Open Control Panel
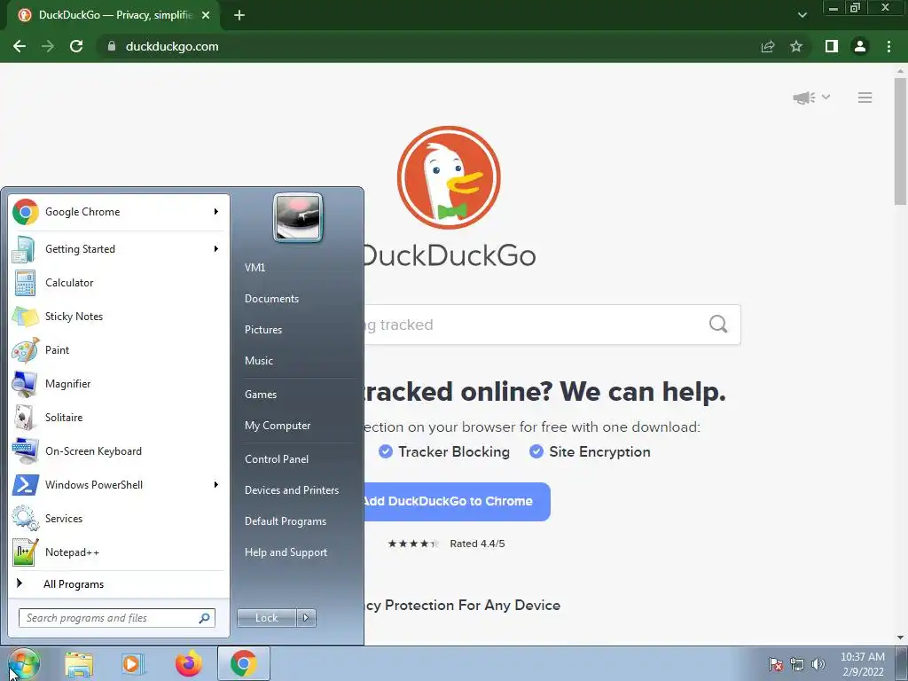This screenshot has width=908, height=681. (x=277, y=459)
